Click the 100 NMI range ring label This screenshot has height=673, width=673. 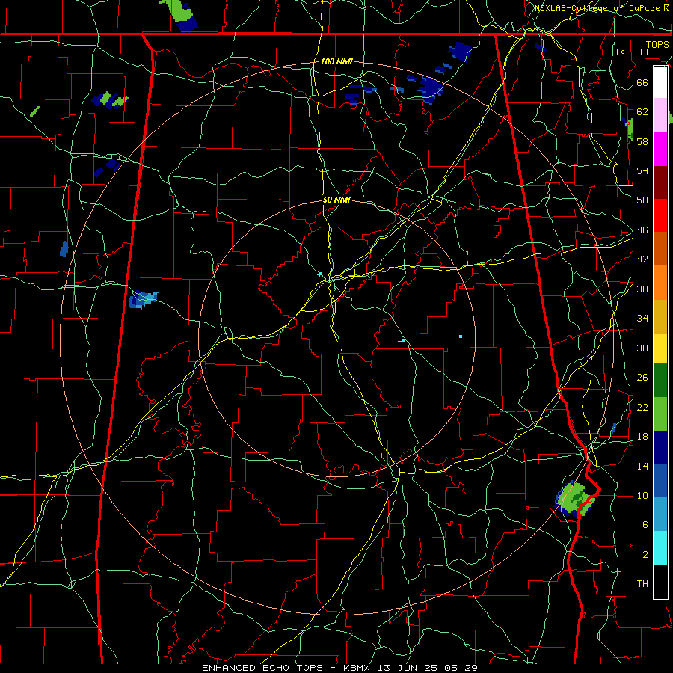coord(336,61)
